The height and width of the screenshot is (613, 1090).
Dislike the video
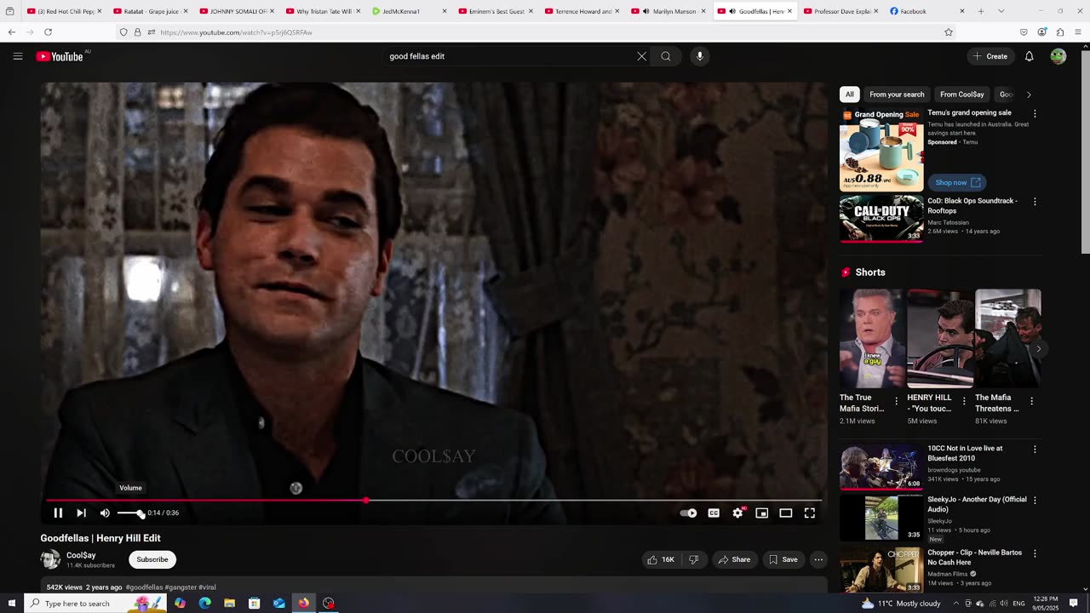coord(694,559)
